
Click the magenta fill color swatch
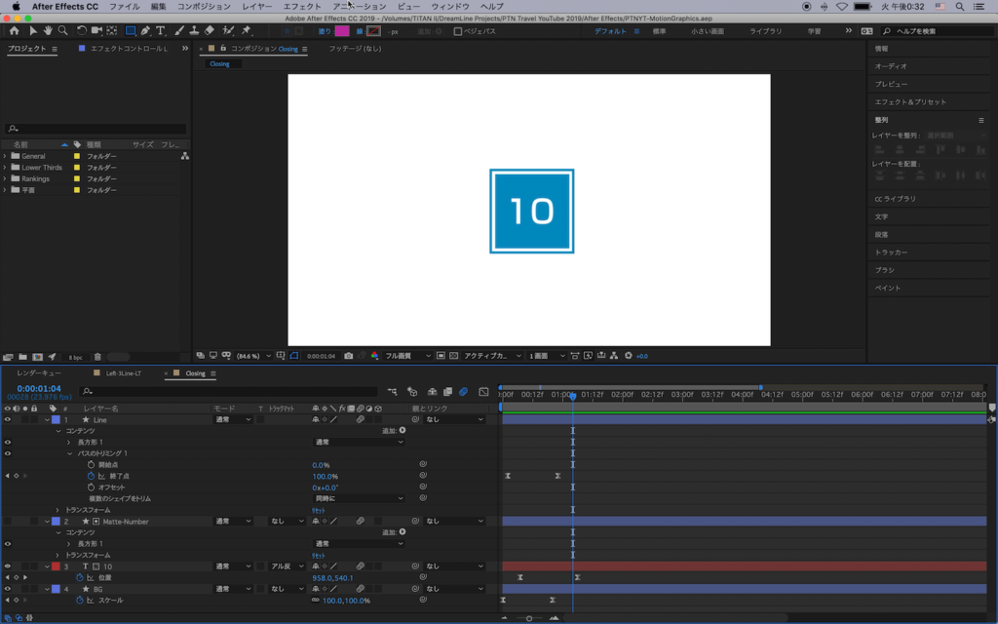342,31
